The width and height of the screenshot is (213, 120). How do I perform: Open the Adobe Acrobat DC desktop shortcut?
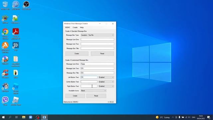click(x=16, y=34)
